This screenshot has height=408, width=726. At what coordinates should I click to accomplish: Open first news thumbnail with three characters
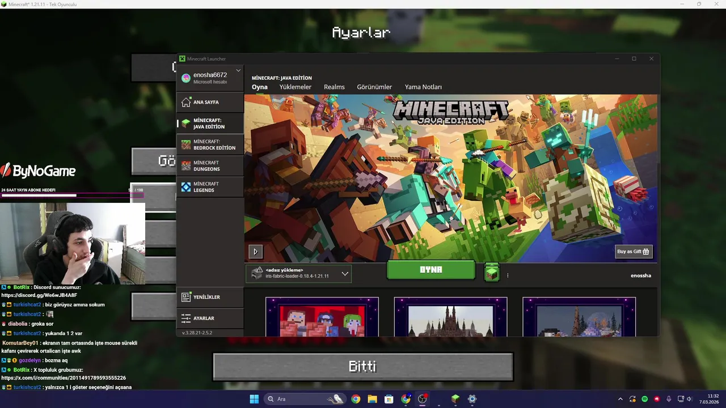(322, 317)
